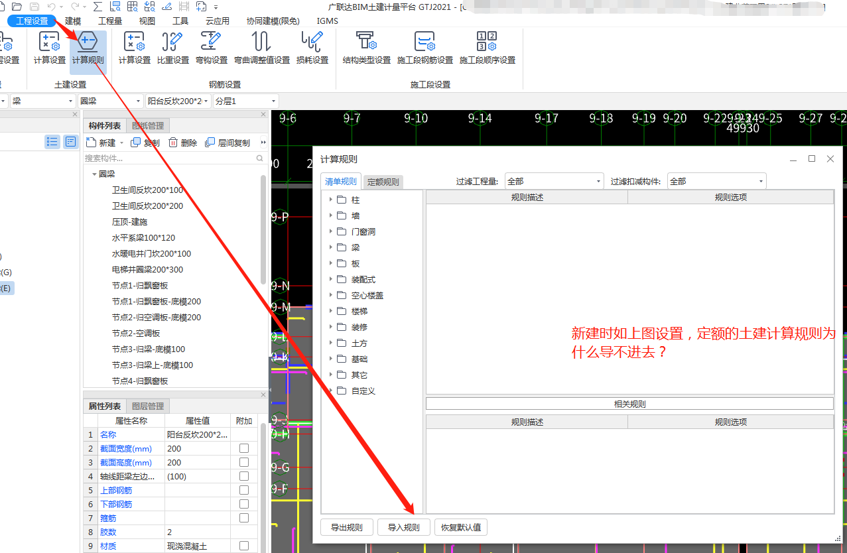Click the 导出规则 button
Viewport: 847px width, 553px height.
(347, 528)
